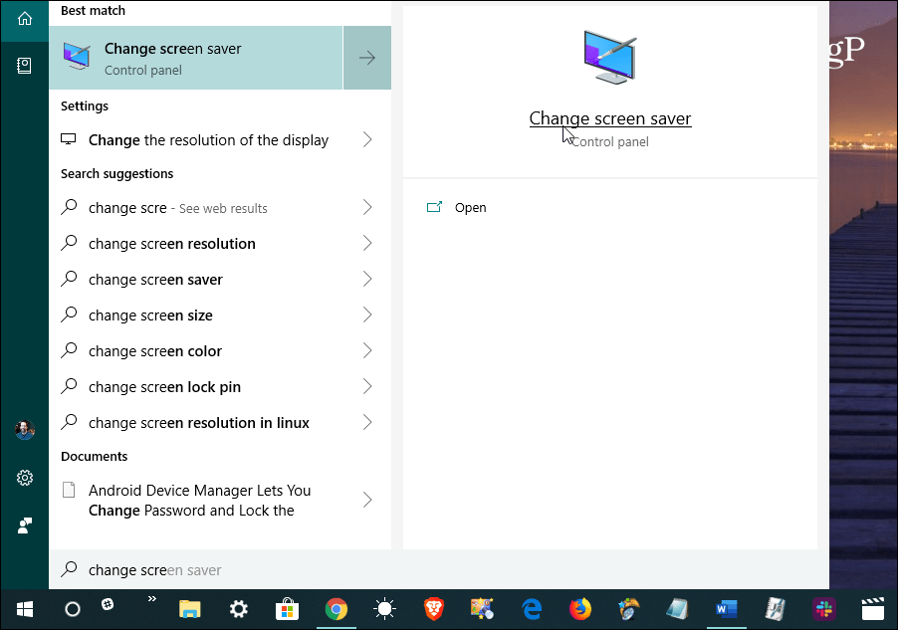Click the search text box
The image size is (898, 630).
438,570
